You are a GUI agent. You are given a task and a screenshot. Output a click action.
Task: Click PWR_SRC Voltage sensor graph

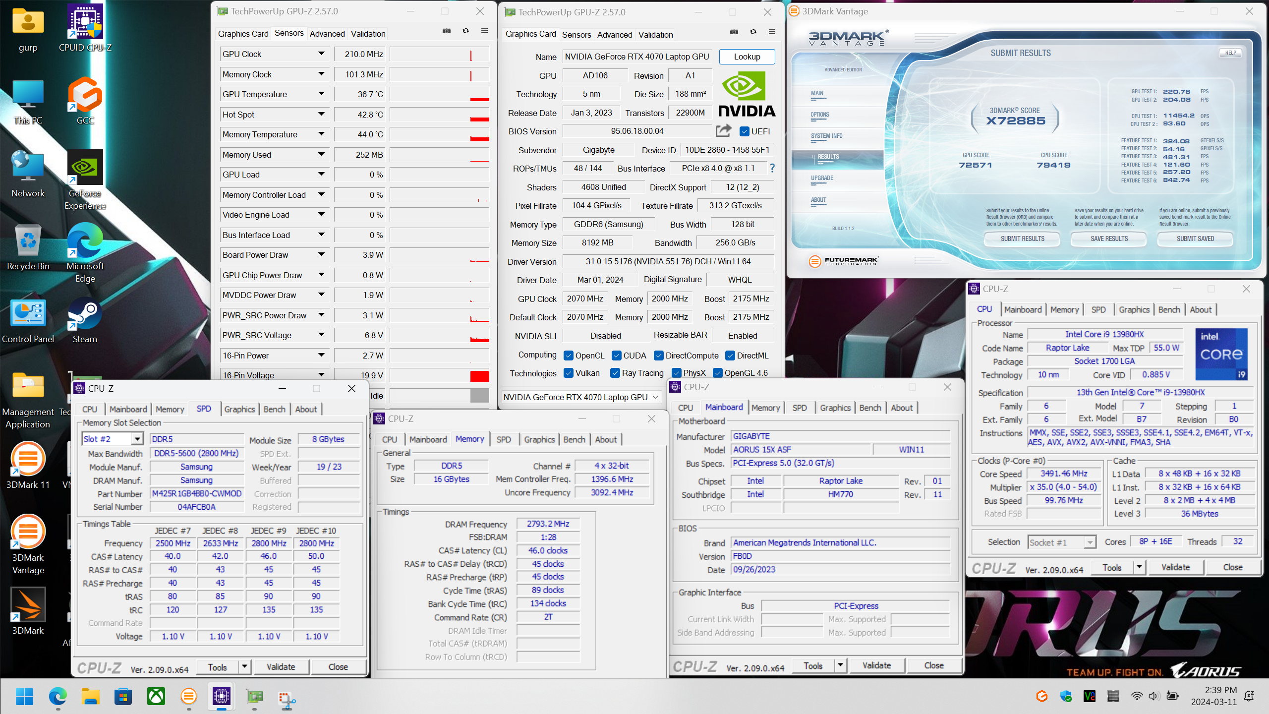pos(439,335)
